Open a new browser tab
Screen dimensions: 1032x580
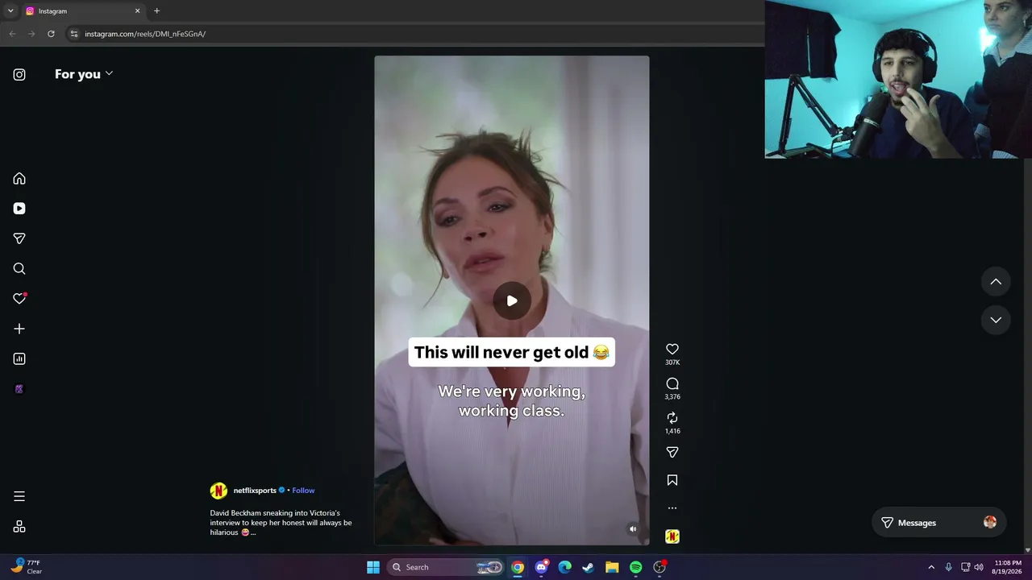[156, 11]
